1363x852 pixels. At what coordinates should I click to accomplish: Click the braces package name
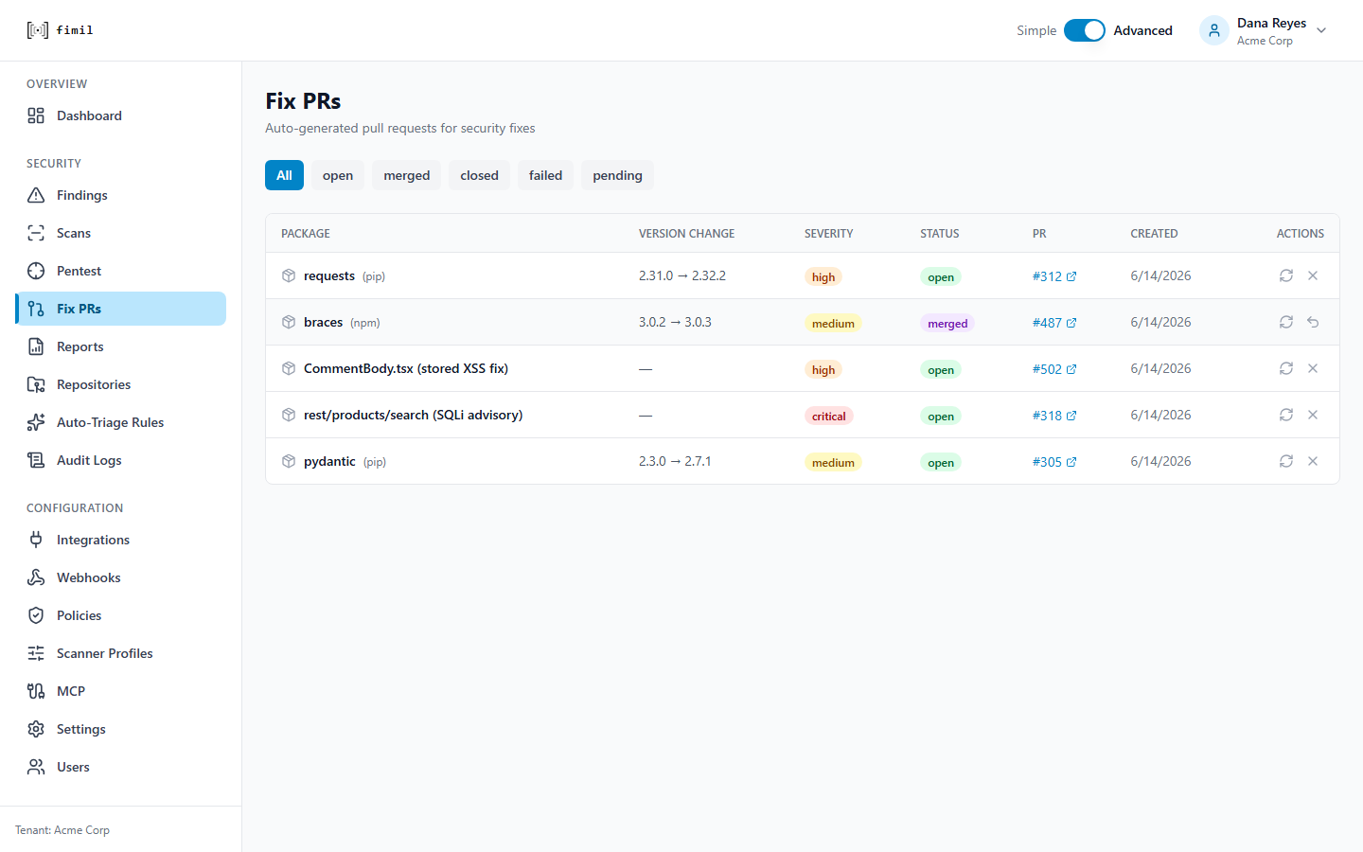point(323,322)
